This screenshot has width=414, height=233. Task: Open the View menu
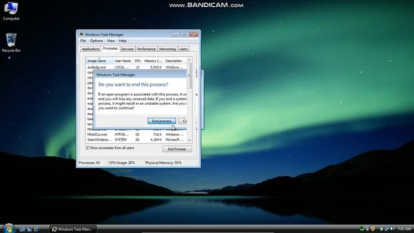[x=111, y=41]
